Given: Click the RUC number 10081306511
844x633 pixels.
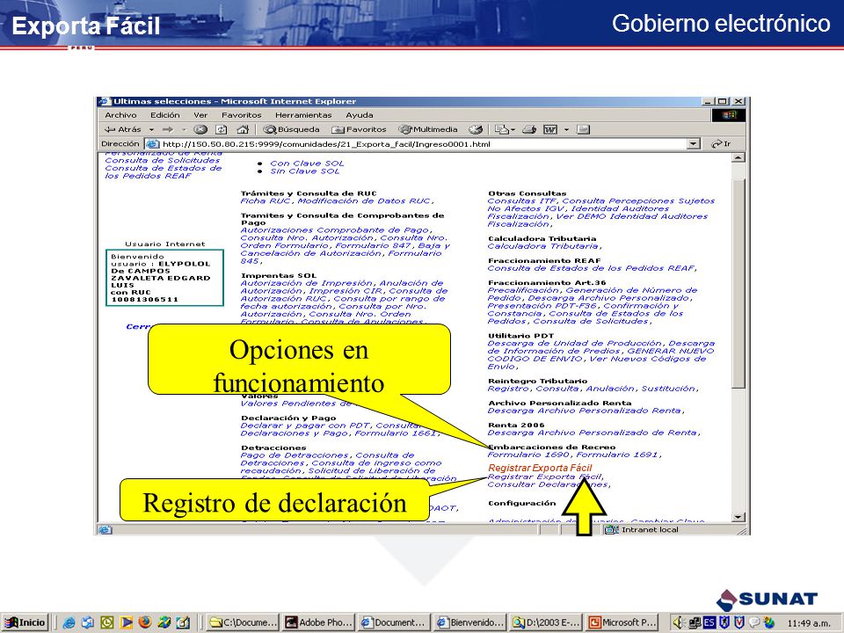Looking at the screenshot, I should pyautogui.click(x=144, y=299).
